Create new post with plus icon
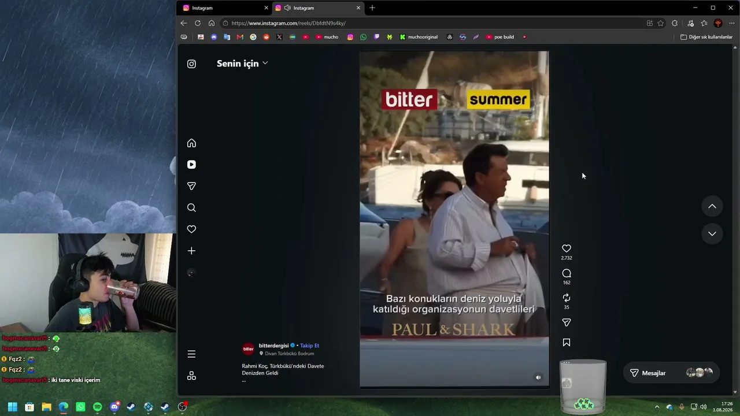The image size is (740, 416). pos(191,251)
